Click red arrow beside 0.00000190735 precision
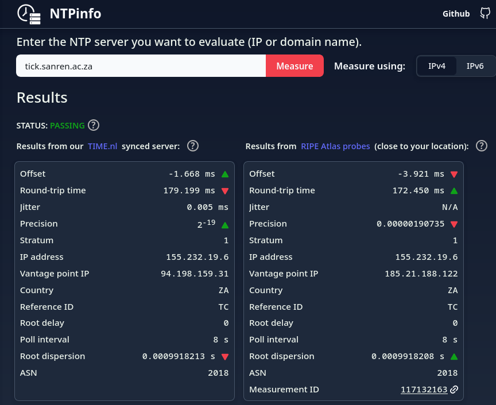Image resolution: width=496 pixels, height=405 pixels. click(454, 224)
